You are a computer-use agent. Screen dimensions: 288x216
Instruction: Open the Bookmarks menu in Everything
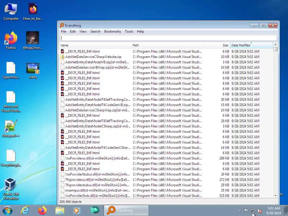tap(112, 31)
